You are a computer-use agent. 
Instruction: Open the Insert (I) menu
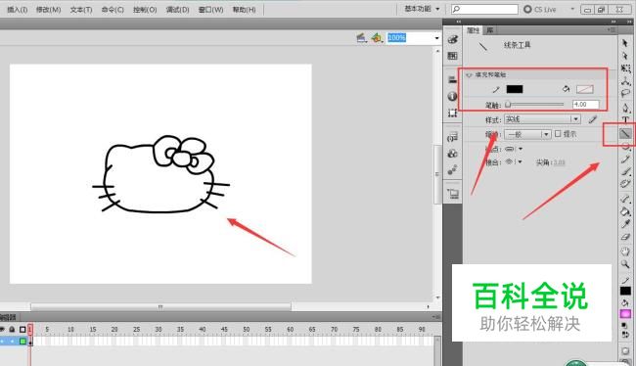[x=17, y=10]
